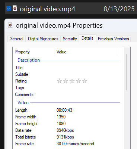Set rating to one star

(x=59, y=81)
